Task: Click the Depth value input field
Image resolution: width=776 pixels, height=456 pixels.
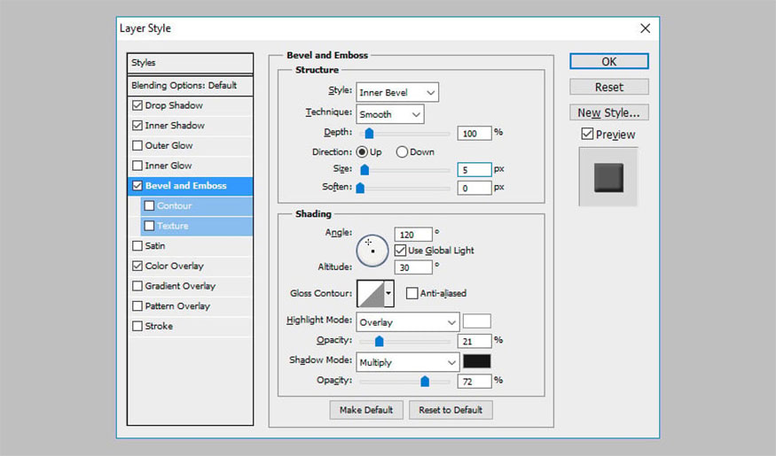Action: pyautogui.click(x=474, y=133)
